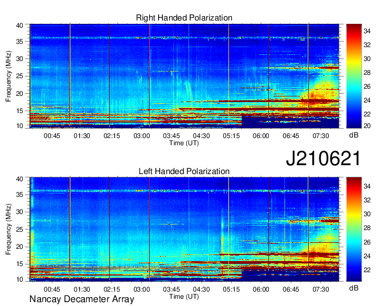Click 05:15 time tick of Left Handed plot

click(231, 289)
